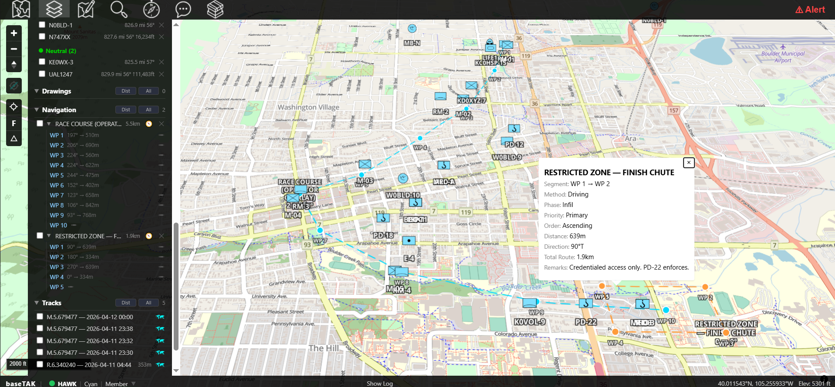The width and height of the screenshot is (835, 387).
Task: Select WP 5 in RACE COURSE list
Action: (57, 175)
